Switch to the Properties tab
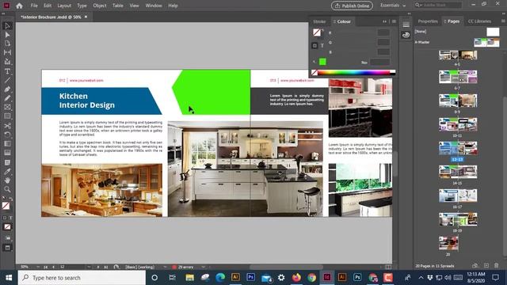Viewport: 507px width, 285px height. pyautogui.click(x=428, y=21)
